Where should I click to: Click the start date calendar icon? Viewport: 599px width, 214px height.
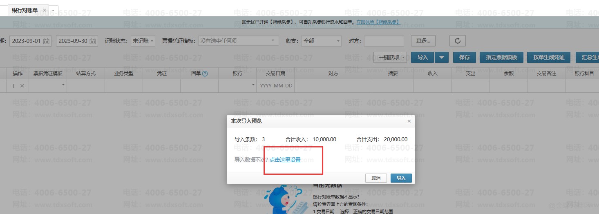point(46,41)
